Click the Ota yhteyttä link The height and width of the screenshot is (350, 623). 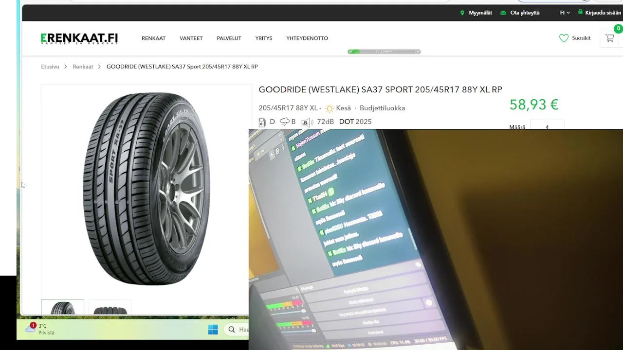click(x=525, y=13)
